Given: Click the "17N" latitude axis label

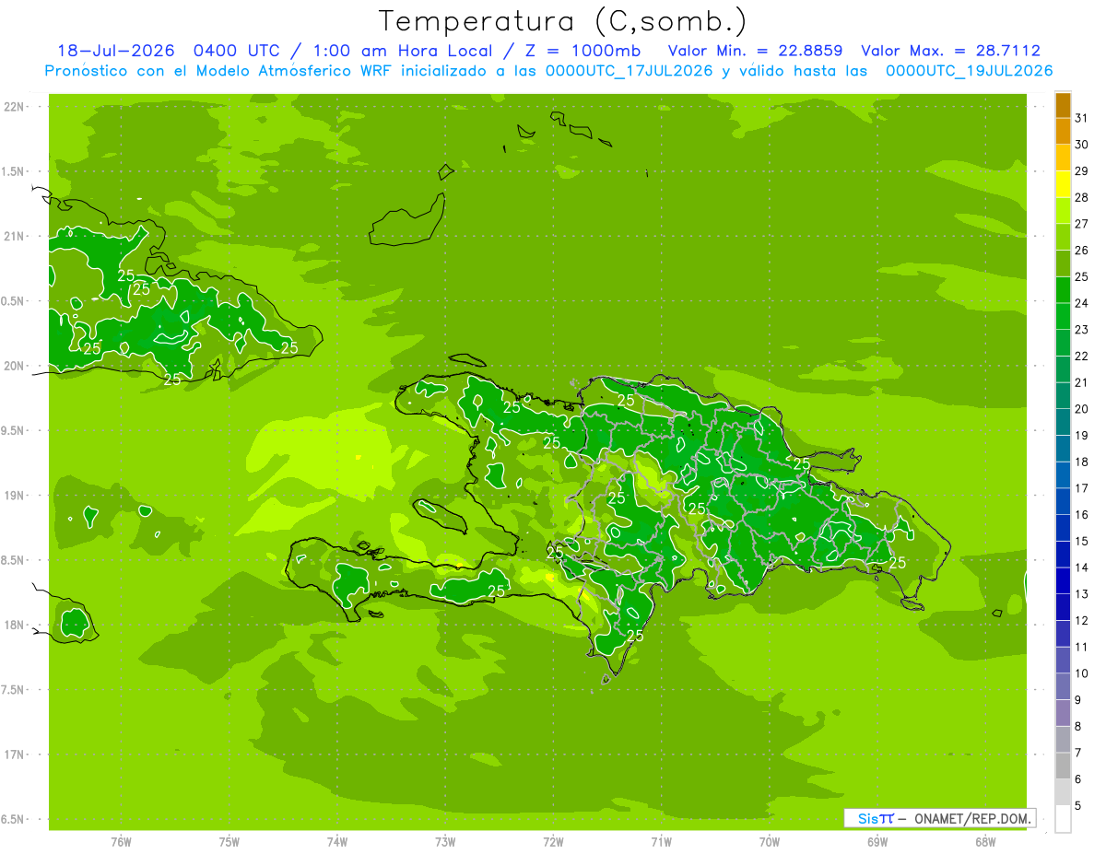Looking at the screenshot, I should point(14,755).
